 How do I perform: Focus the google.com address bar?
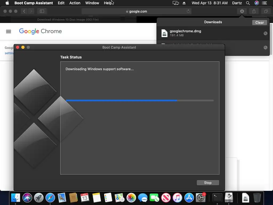point(136,11)
